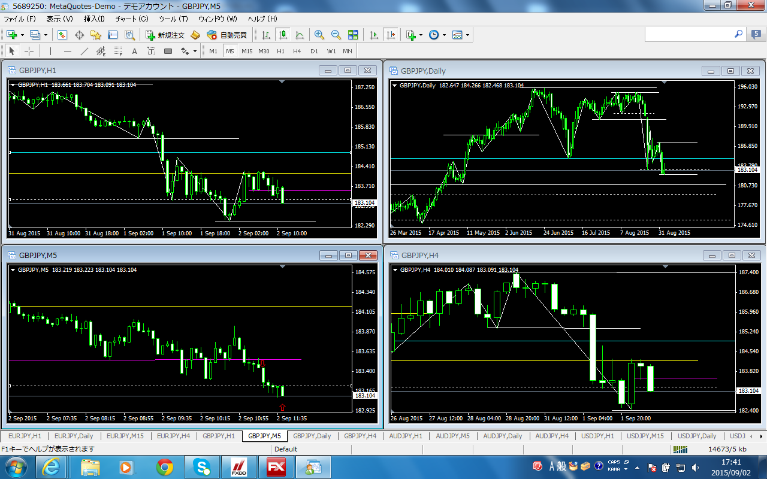This screenshot has height=479, width=767.
Task: Select the H4 timeframe button
Action: pos(297,51)
